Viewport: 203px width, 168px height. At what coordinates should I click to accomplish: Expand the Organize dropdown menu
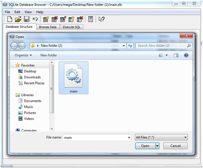pos(23,55)
